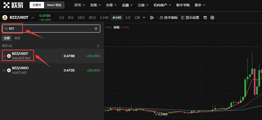Expand the 现货 (2) results arrow

click(x=98, y=46)
